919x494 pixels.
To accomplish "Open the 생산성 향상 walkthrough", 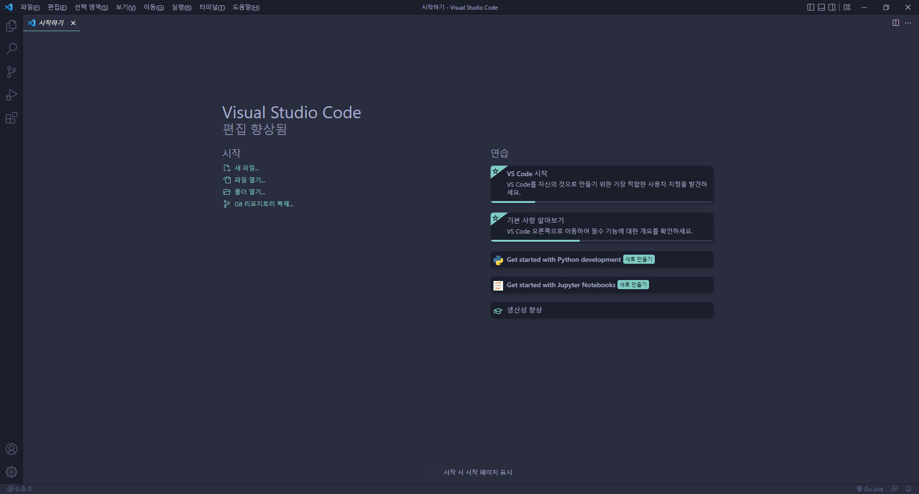I will click(602, 310).
